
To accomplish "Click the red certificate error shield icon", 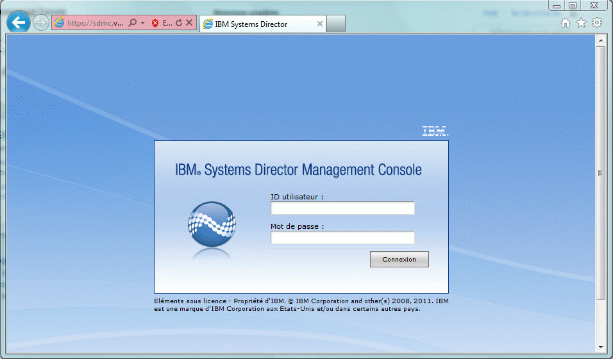I will [155, 23].
